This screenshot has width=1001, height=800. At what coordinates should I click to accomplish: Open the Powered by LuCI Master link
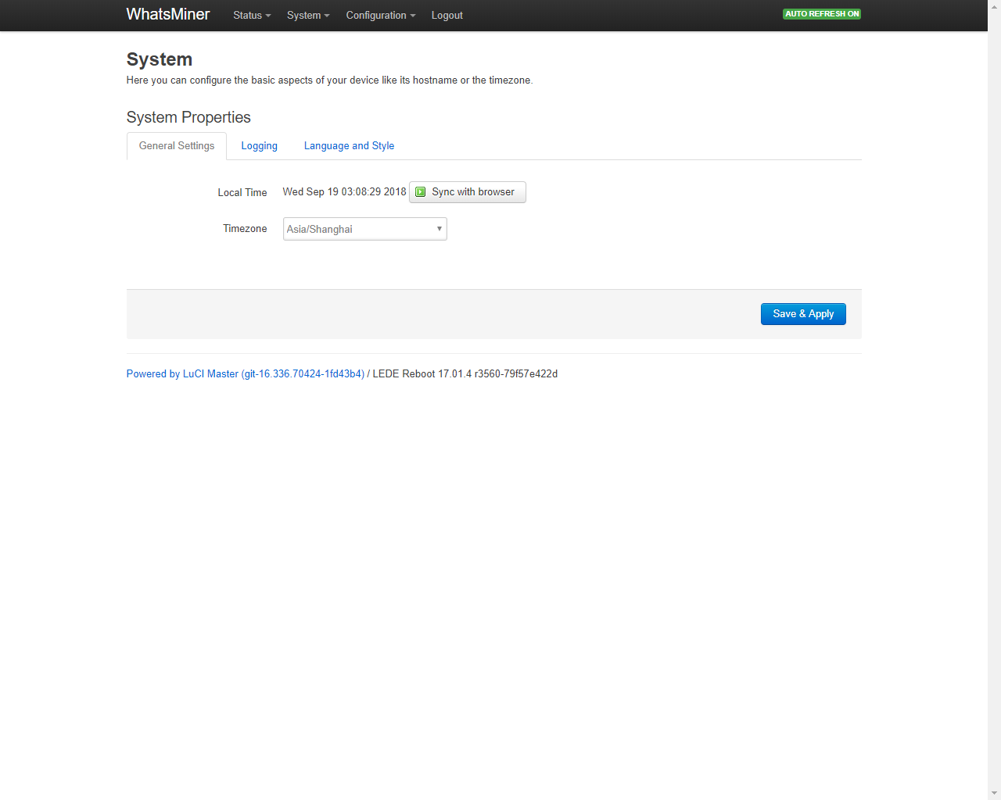tap(246, 374)
